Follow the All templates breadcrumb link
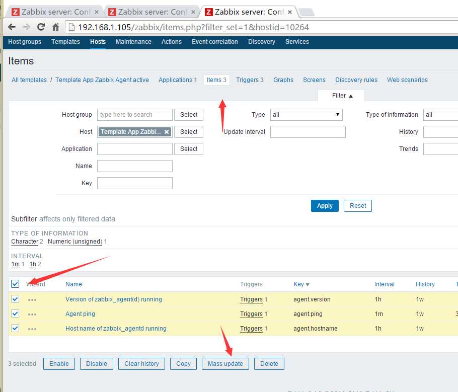458x392 pixels. click(x=29, y=80)
